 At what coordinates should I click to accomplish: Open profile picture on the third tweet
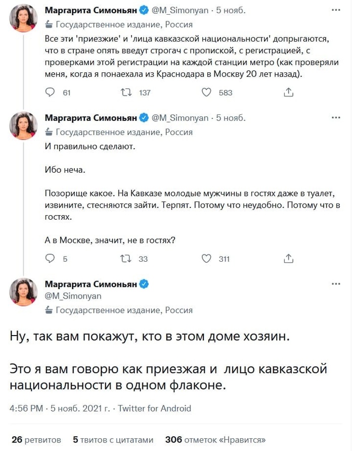pos(24,292)
